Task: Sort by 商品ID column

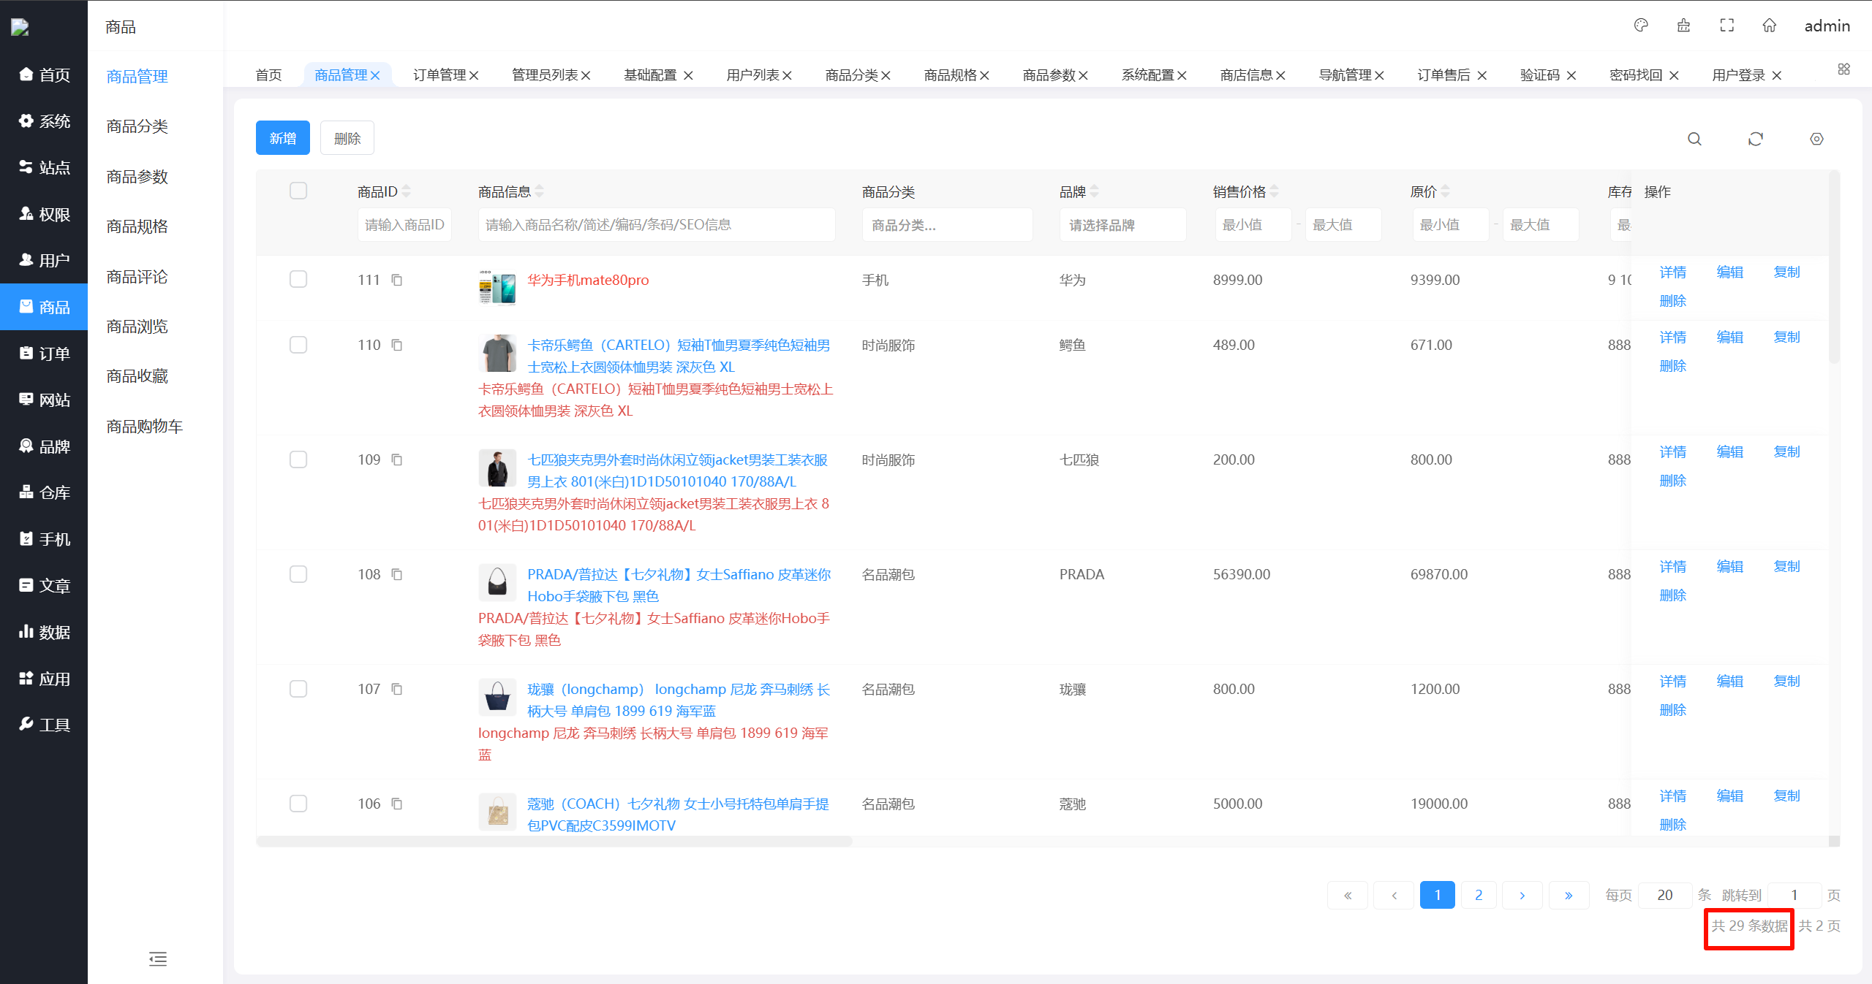Action: 406,191
